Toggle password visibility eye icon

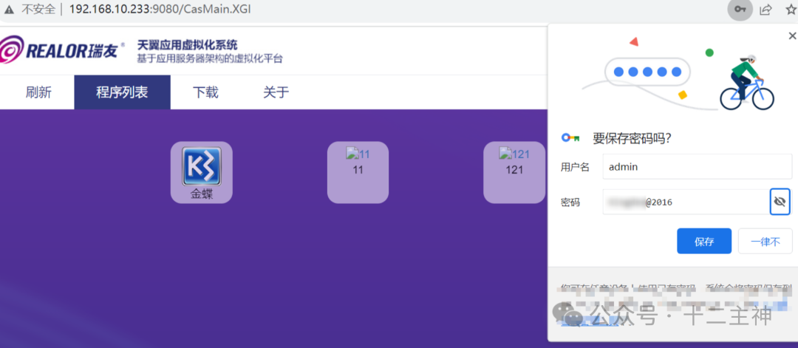pyautogui.click(x=780, y=202)
